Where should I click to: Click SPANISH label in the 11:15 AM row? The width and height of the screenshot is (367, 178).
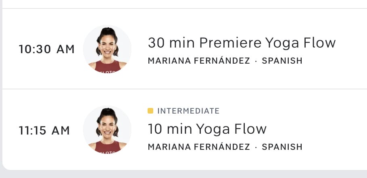point(282,147)
